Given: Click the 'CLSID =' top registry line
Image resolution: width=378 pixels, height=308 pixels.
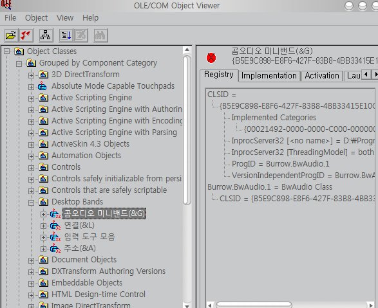Looking at the screenshot, I should click(222, 95).
